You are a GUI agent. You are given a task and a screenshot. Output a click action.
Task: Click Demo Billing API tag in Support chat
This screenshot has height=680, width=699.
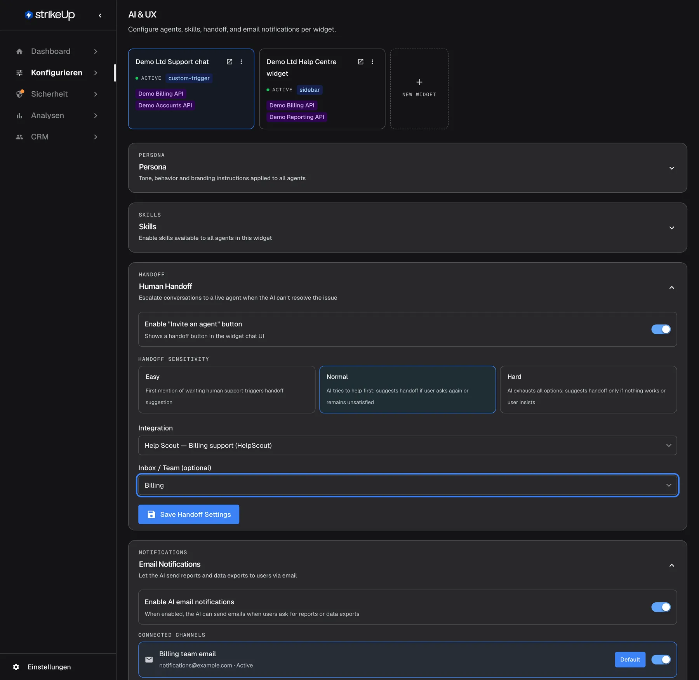(x=161, y=94)
